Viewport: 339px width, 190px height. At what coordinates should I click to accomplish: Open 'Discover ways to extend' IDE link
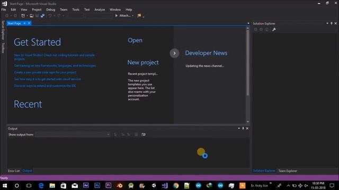tap(45, 85)
